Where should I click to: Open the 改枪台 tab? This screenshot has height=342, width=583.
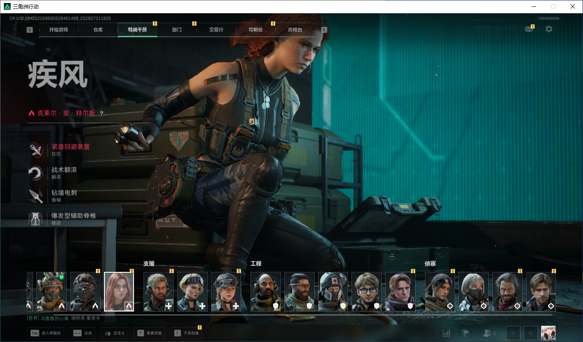(295, 30)
